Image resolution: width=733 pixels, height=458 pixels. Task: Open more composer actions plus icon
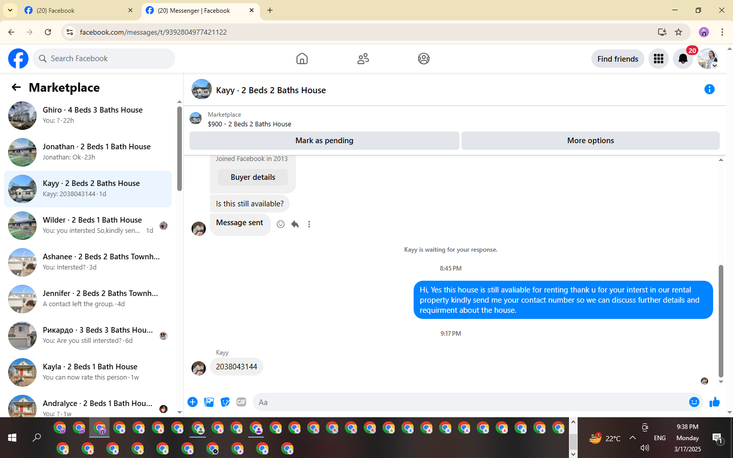(193, 402)
